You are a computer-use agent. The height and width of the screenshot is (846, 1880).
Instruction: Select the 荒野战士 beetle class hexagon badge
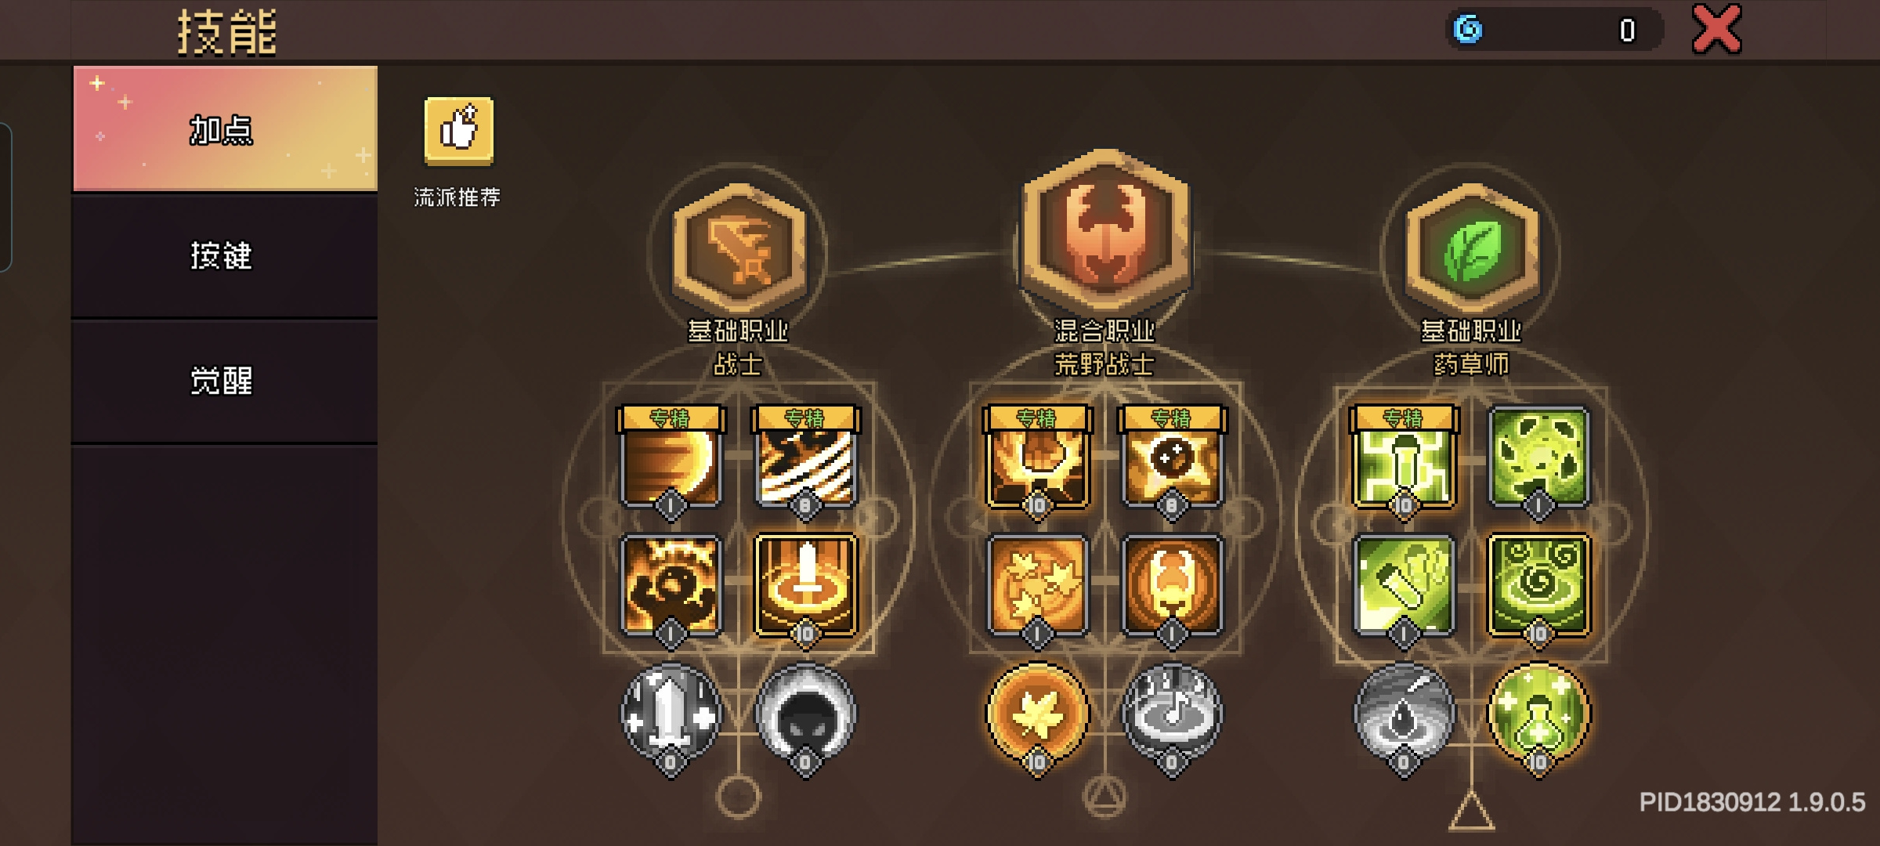1105,233
